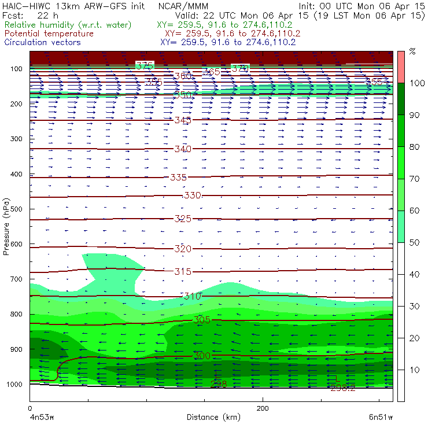This screenshot has height=428, width=428.
Task: Click the red XY coordinates line
Action: [233, 34]
